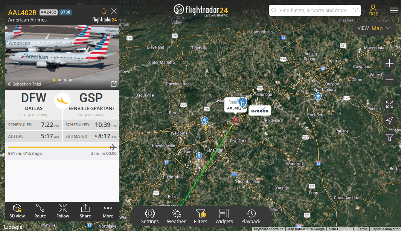Share this flight
The width and height of the screenshot is (401, 231).
85,211
